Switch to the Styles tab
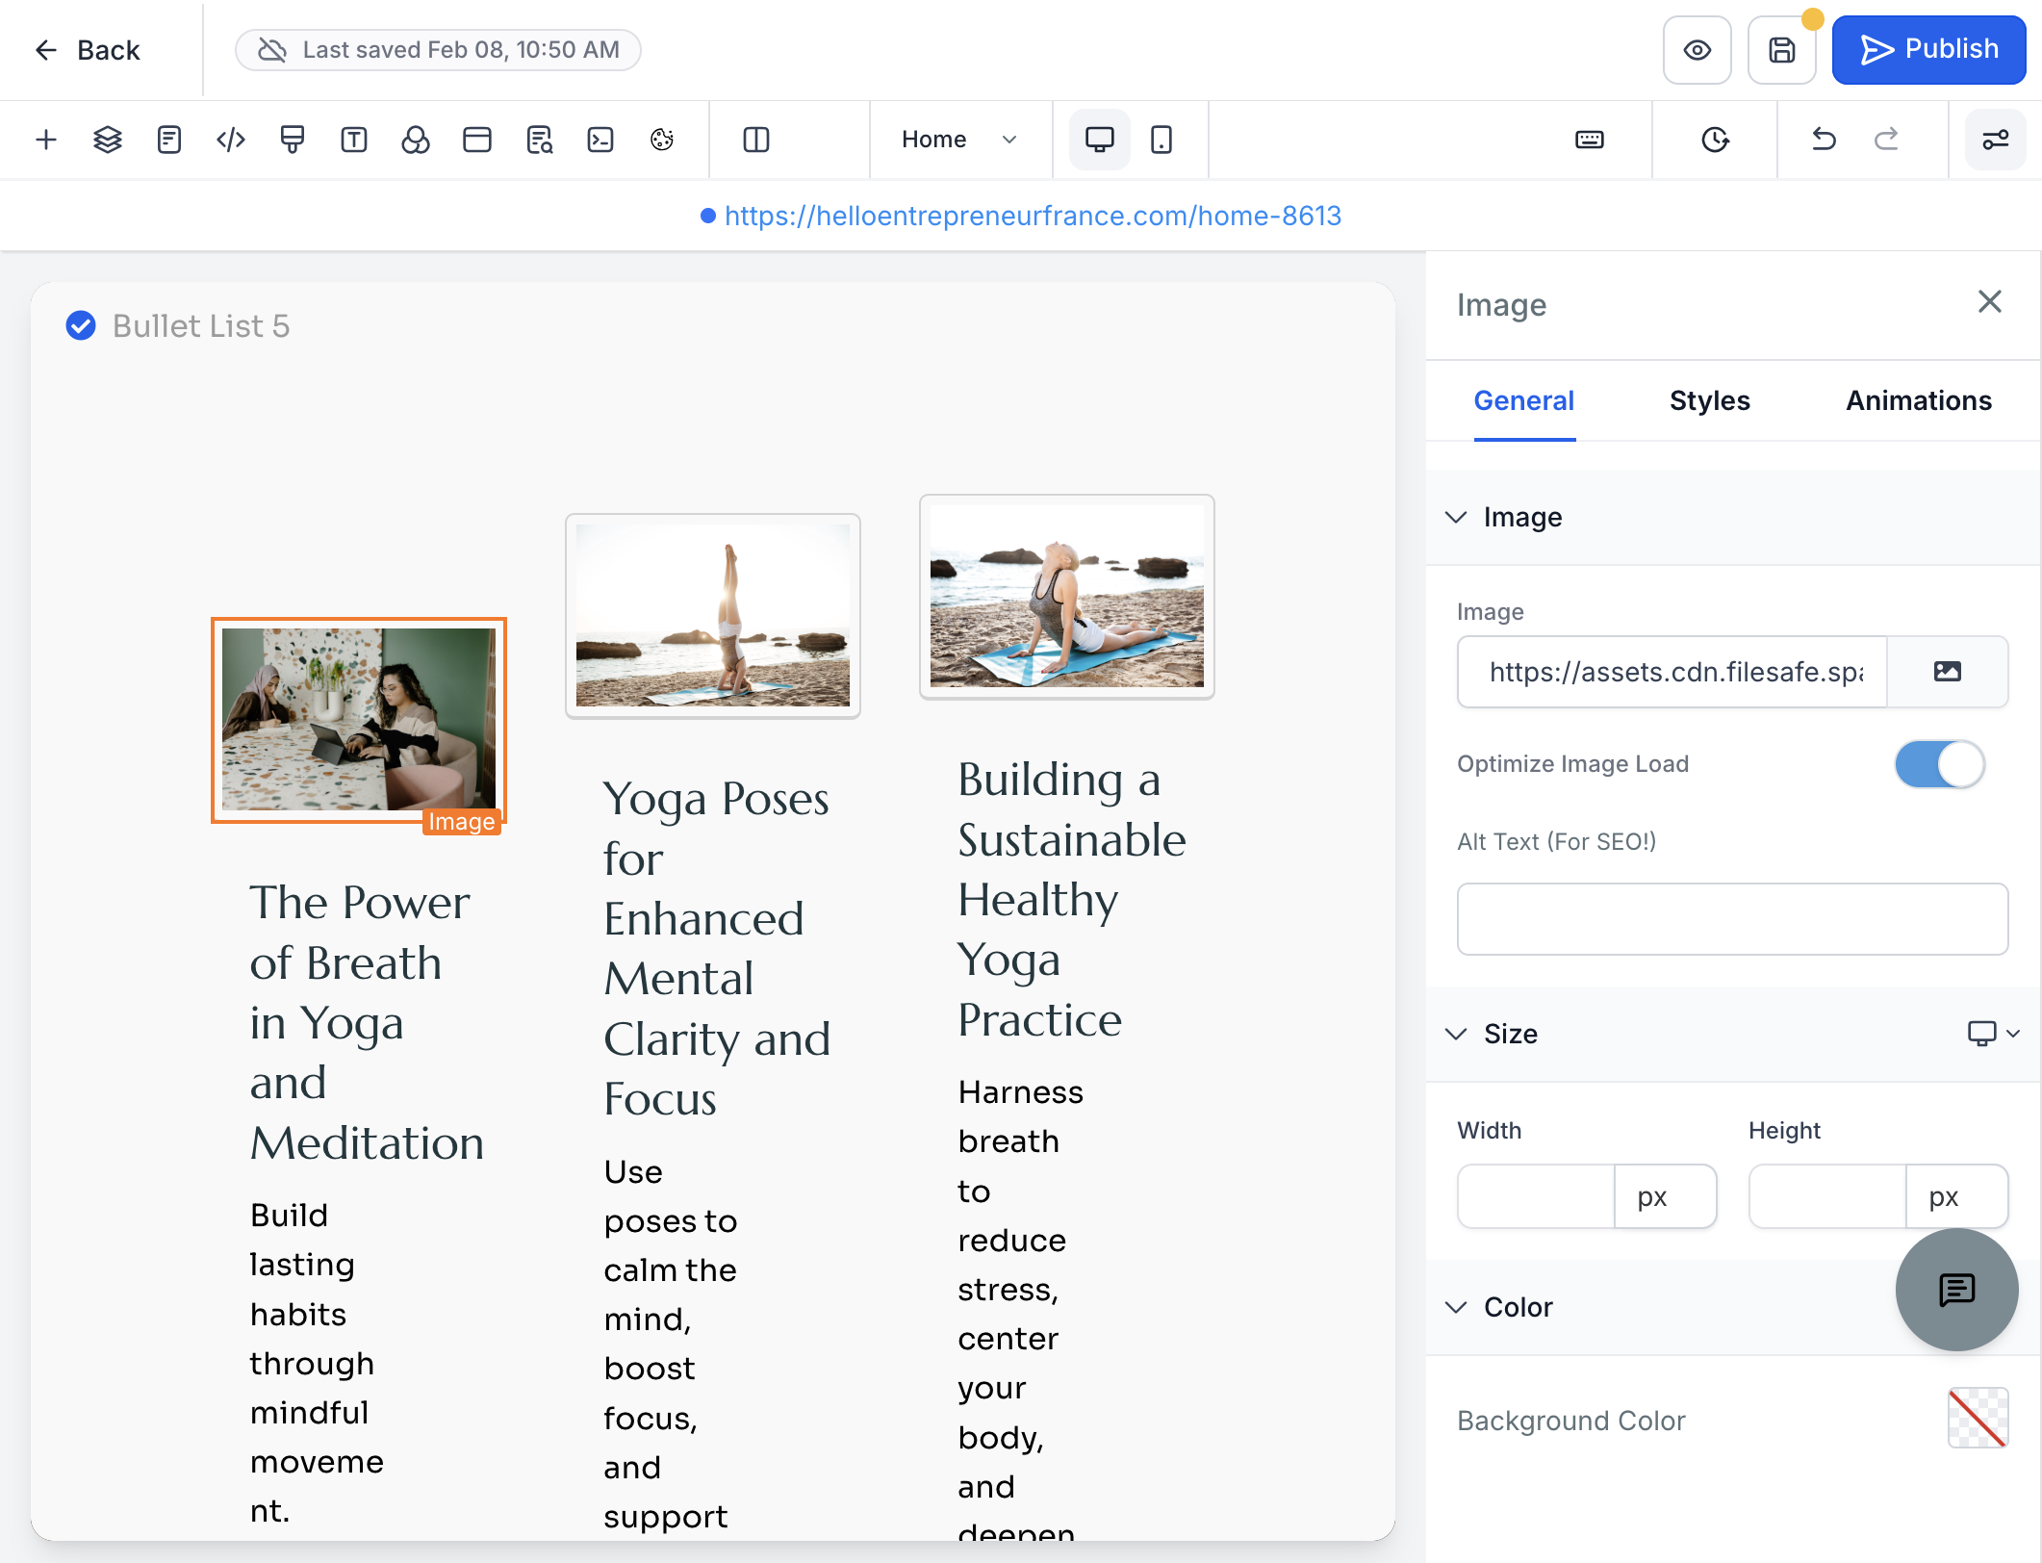The image size is (2042, 1563). [1710, 400]
